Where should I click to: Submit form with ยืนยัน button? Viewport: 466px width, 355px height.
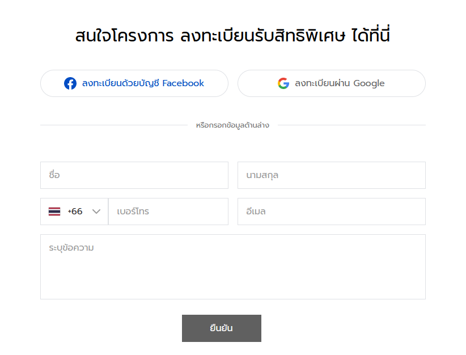[222, 328]
